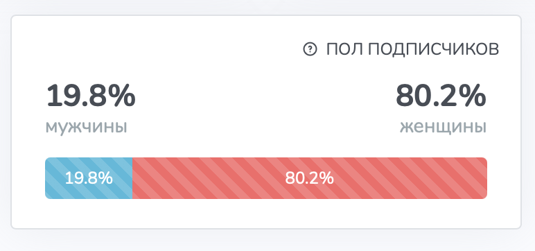535x251 pixels.
Task: Select the large 80.2% women figure
Action: coord(441,96)
